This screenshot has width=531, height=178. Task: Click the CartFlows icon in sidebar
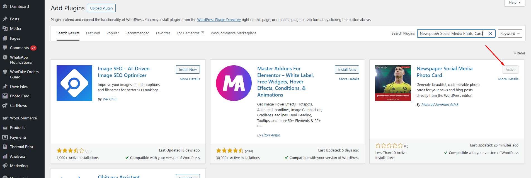tap(5, 105)
